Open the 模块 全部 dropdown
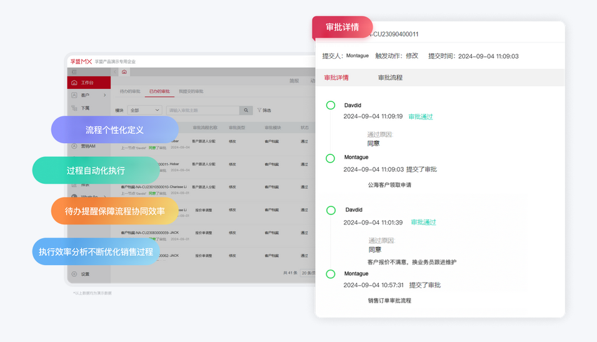Image resolution: width=597 pixels, height=342 pixels. pos(144,110)
